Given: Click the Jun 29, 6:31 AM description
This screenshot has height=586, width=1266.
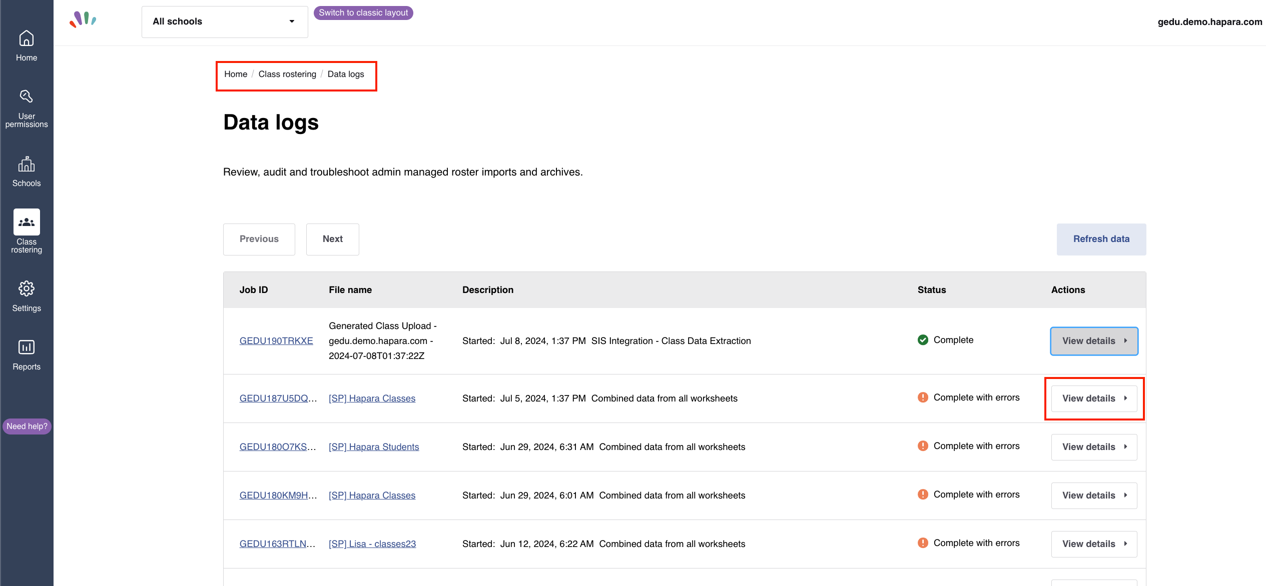Looking at the screenshot, I should pyautogui.click(x=604, y=447).
